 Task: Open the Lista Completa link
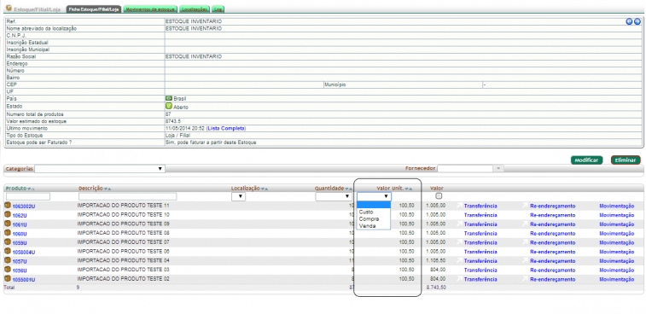tap(226, 129)
